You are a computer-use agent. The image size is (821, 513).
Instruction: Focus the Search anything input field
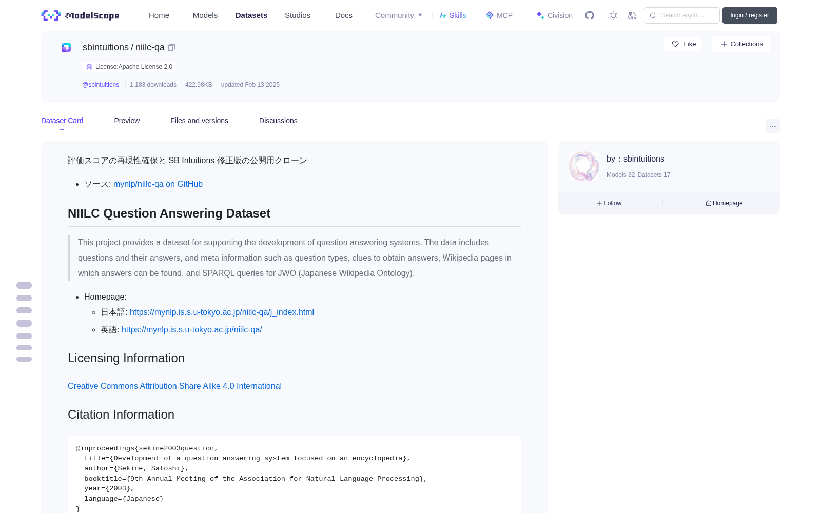point(682,15)
